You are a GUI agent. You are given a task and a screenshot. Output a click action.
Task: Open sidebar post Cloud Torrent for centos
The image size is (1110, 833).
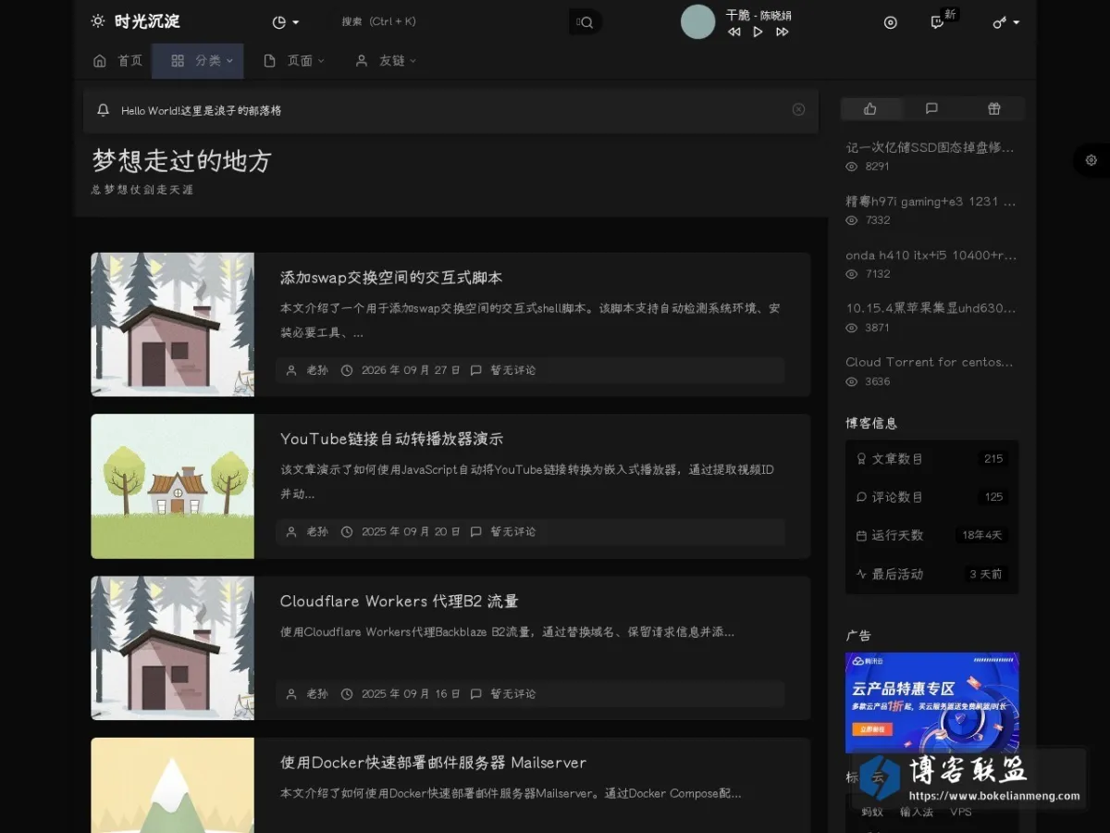[x=929, y=362]
